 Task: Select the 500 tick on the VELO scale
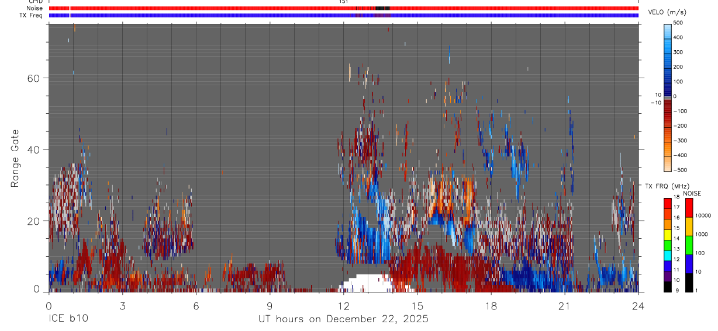pos(679,23)
